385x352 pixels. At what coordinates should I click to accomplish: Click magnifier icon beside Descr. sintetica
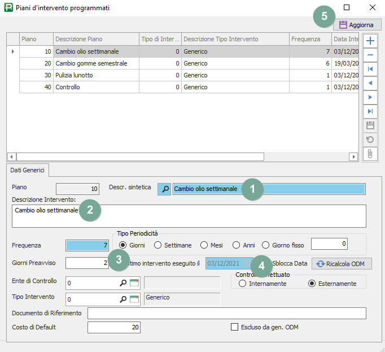tap(164, 189)
